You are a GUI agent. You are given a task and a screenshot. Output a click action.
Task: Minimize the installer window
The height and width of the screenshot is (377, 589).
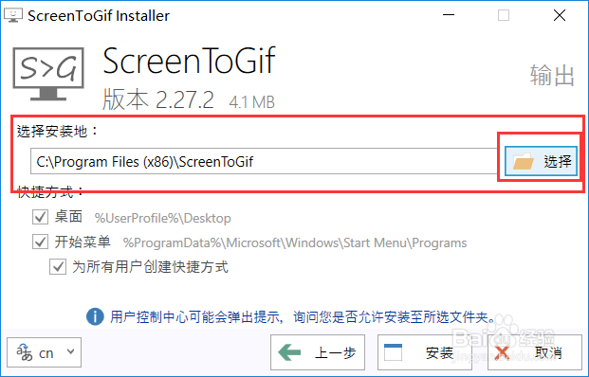click(x=449, y=15)
